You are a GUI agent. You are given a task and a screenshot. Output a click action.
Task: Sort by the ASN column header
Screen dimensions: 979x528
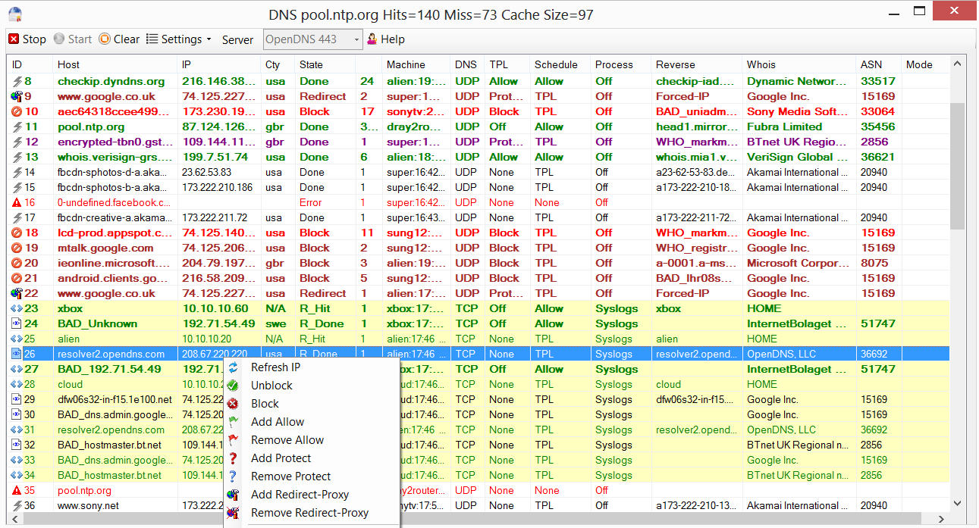[x=878, y=64]
